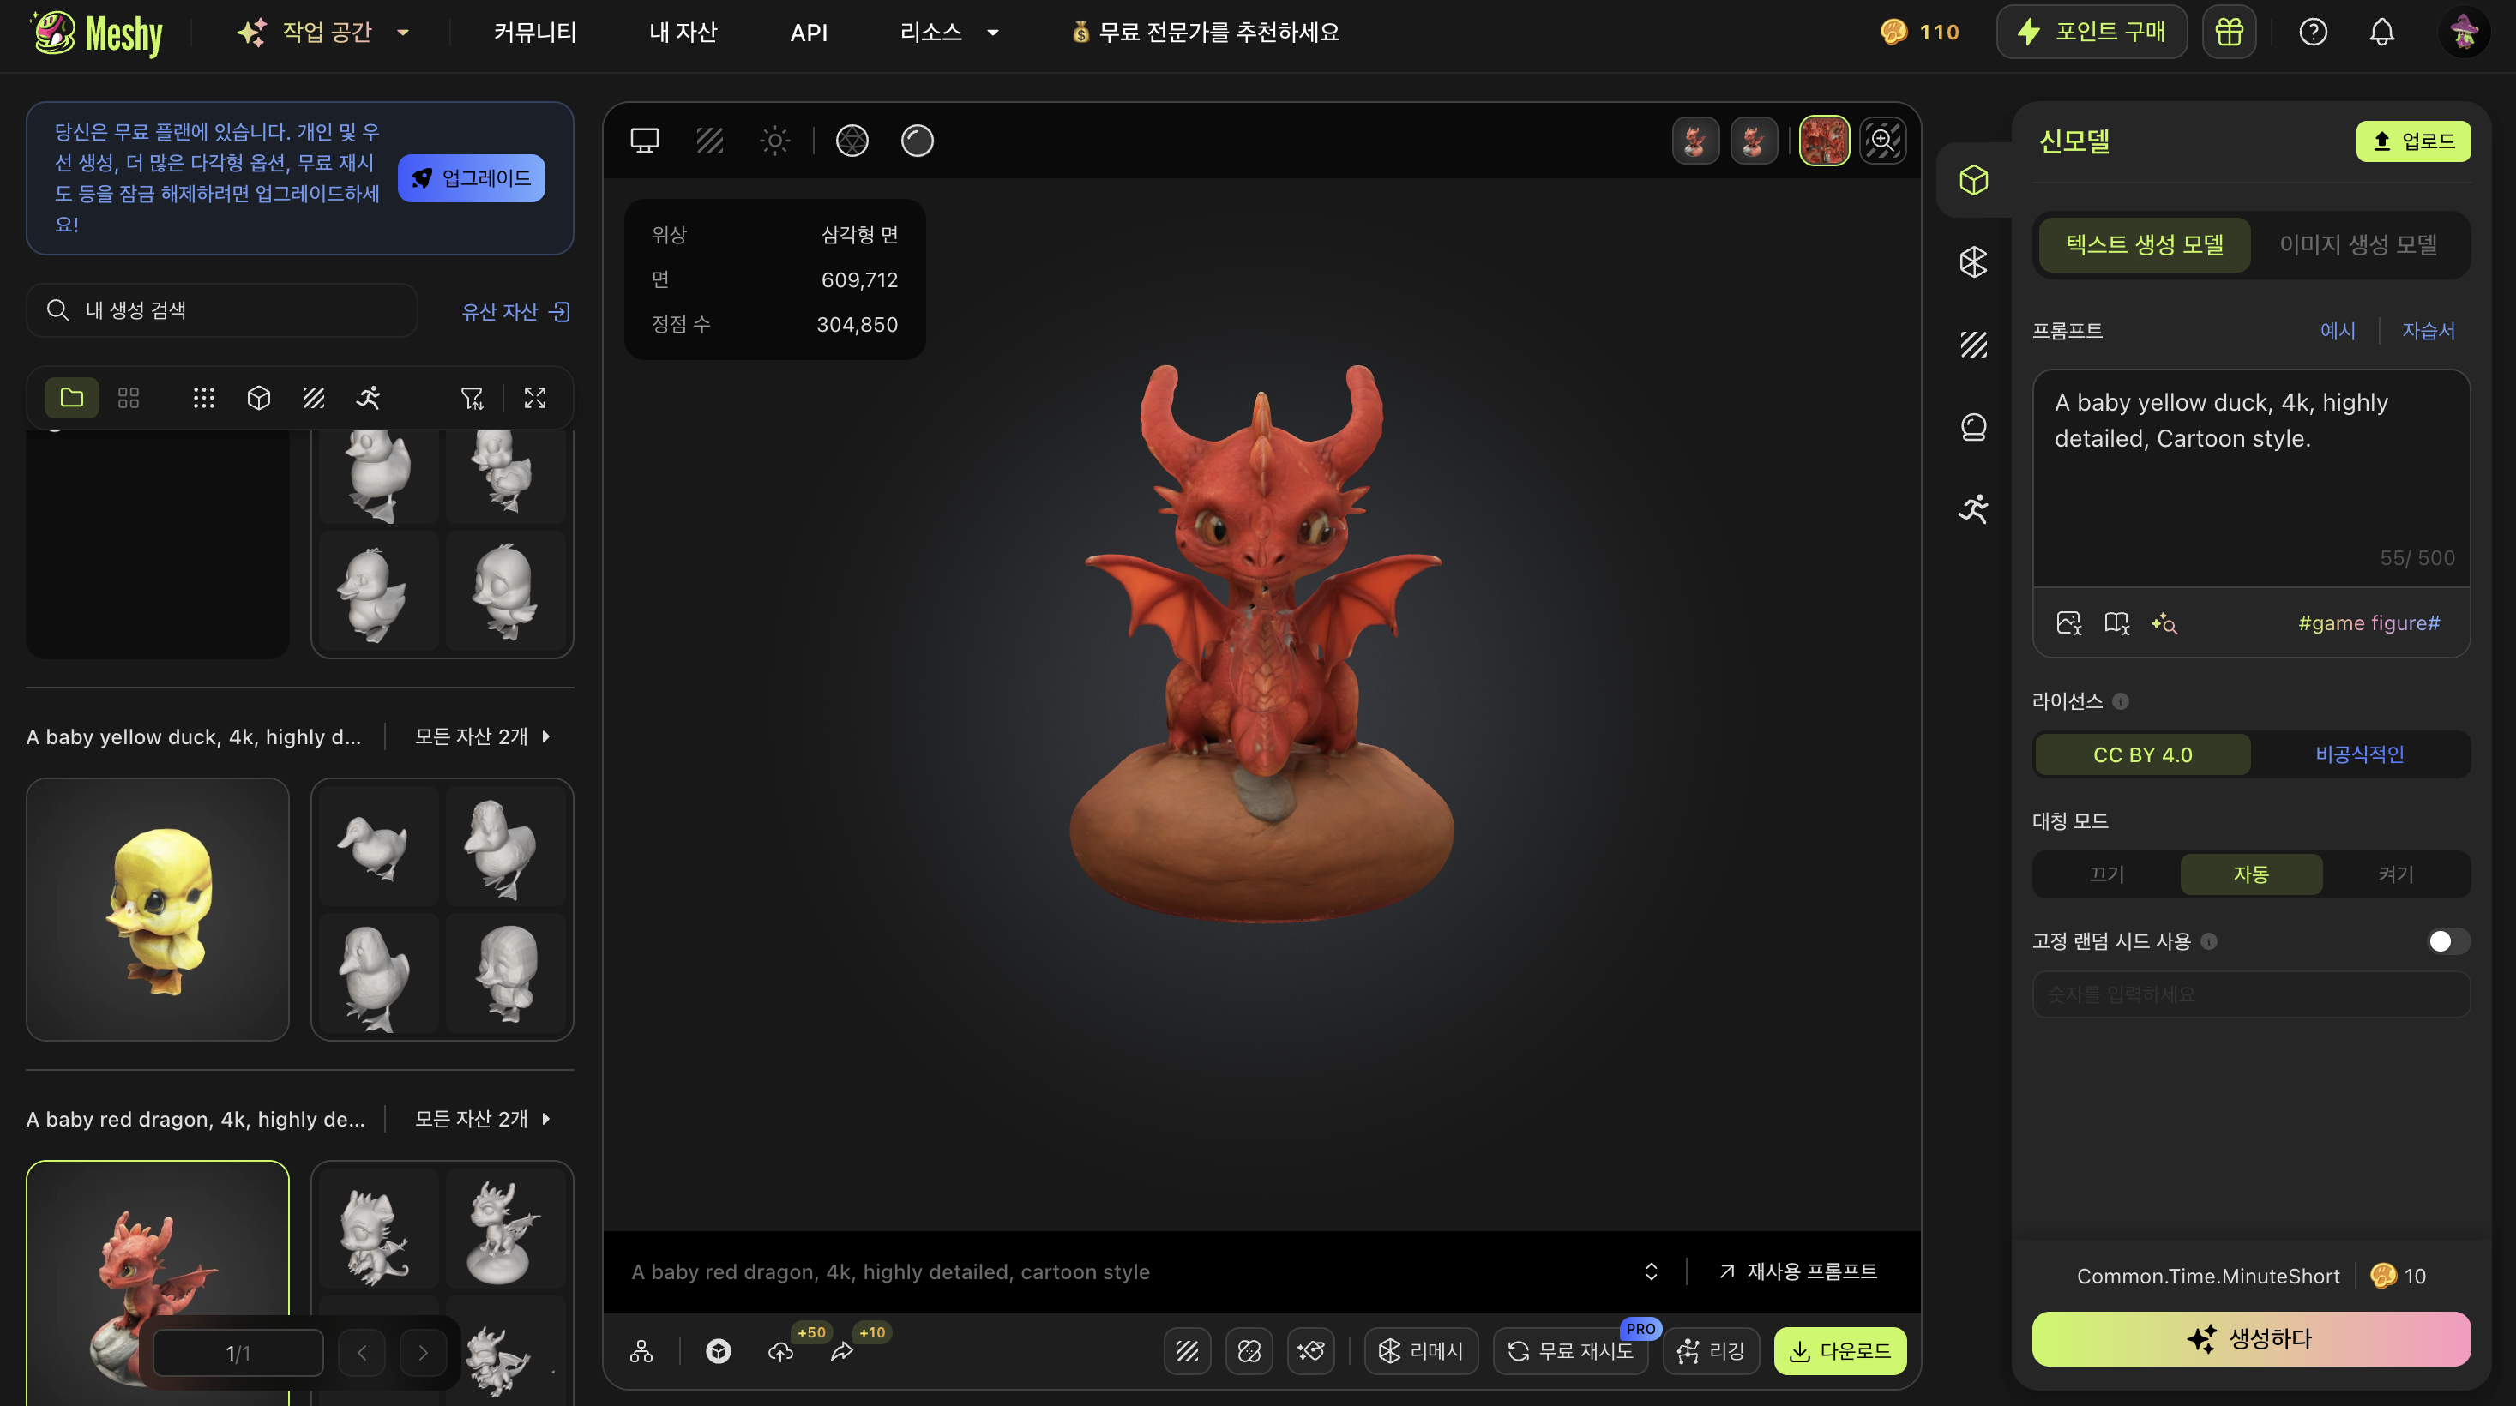The height and width of the screenshot is (1406, 2516).
Task: Filter assets by 3D model cube icon
Action: pyautogui.click(x=259, y=398)
